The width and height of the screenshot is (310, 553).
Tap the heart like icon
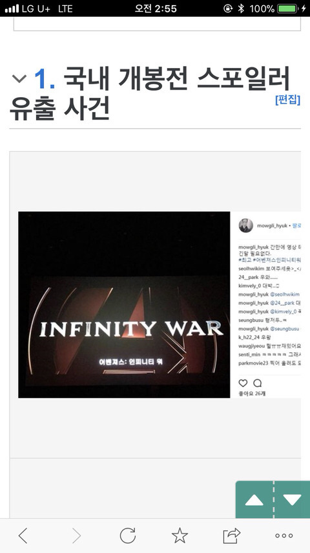[243, 383]
